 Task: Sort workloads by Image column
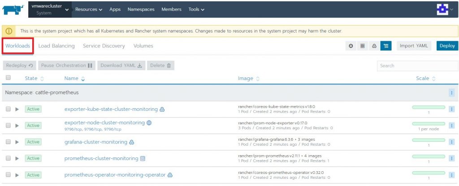tap(248, 79)
